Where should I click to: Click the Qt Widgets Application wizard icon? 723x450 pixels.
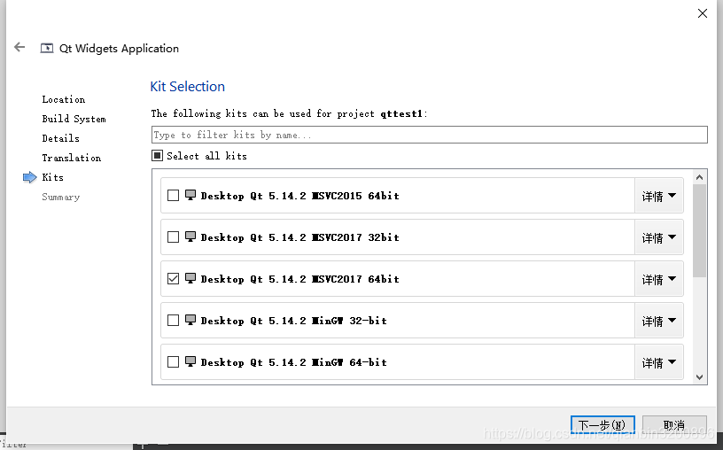pyautogui.click(x=47, y=48)
